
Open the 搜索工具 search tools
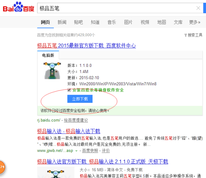point(193,35)
